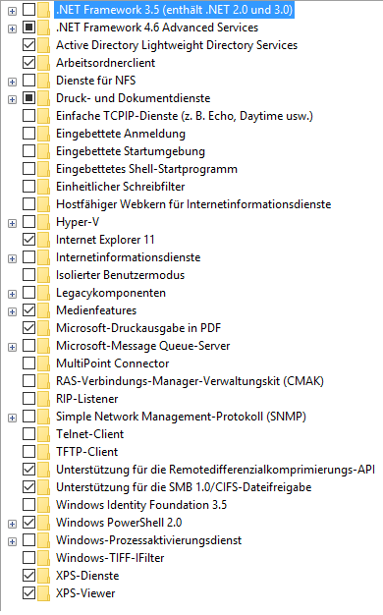Click the folder icon beside RIP-Listener
The width and height of the screenshot is (383, 615).
point(44,399)
